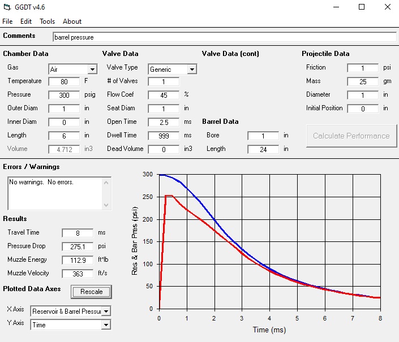Maximize the GGDT window
The image size is (399, 342).
[x=361, y=7]
